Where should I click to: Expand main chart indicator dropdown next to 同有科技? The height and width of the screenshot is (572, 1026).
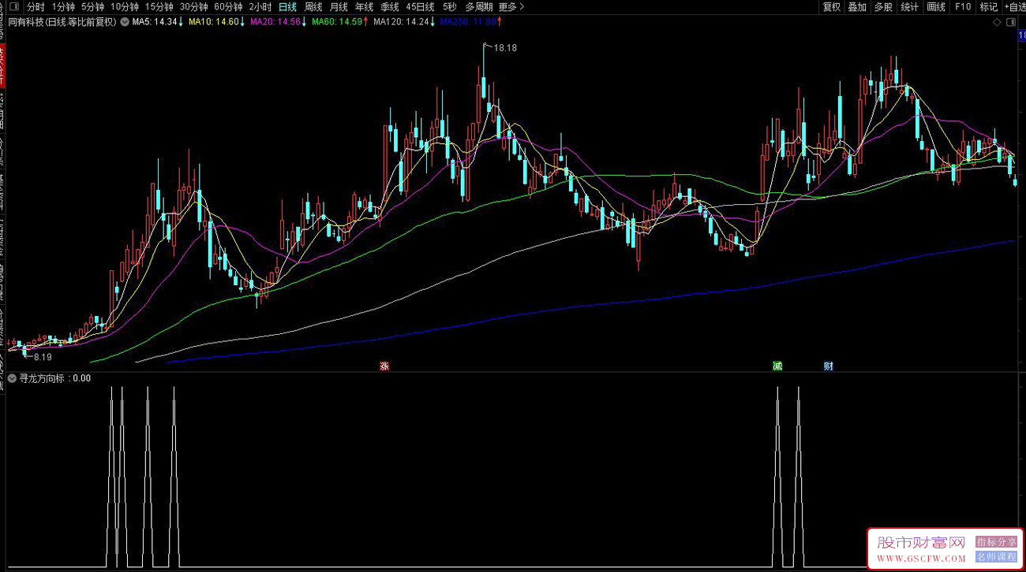point(125,22)
